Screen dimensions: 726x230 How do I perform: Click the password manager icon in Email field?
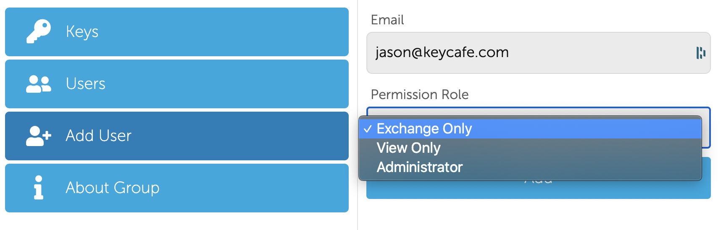tap(701, 53)
